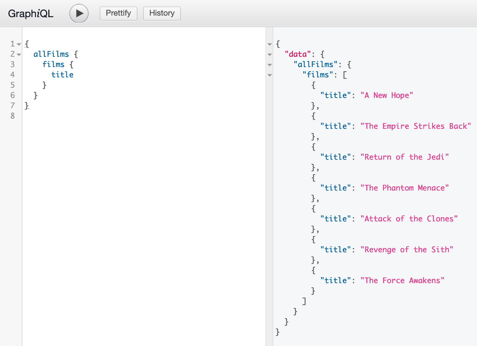The width and height of the screenshot is (477, 346).
Task: Click the "films" key in results
Action: point(318,75)
